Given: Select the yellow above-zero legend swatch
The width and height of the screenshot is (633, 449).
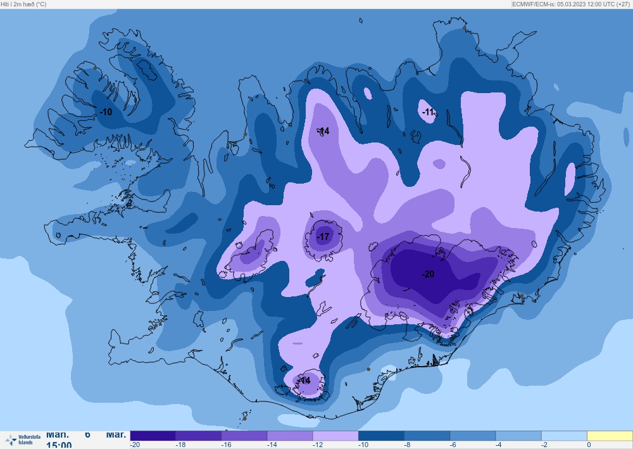Looking at the screenshot, I should click(610, 436).
